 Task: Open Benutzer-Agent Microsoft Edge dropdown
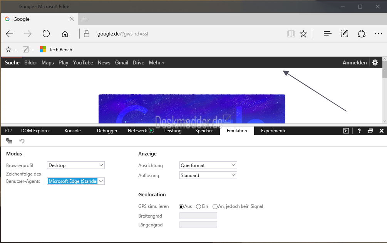(76, 181)
